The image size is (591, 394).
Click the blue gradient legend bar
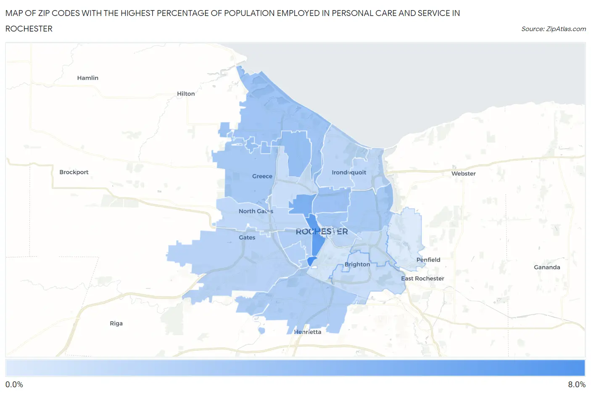[x=295, y=368]
